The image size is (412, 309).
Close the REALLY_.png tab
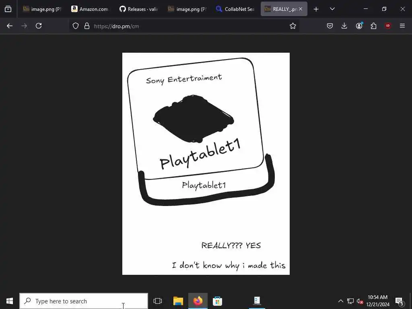[x=301, y=9]
